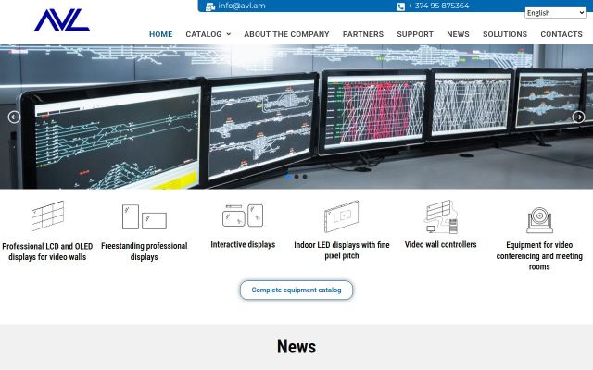Click the video wall LCD and OLED icon
This screenshot has width=593, height=370.
click(x=47, y=216)
